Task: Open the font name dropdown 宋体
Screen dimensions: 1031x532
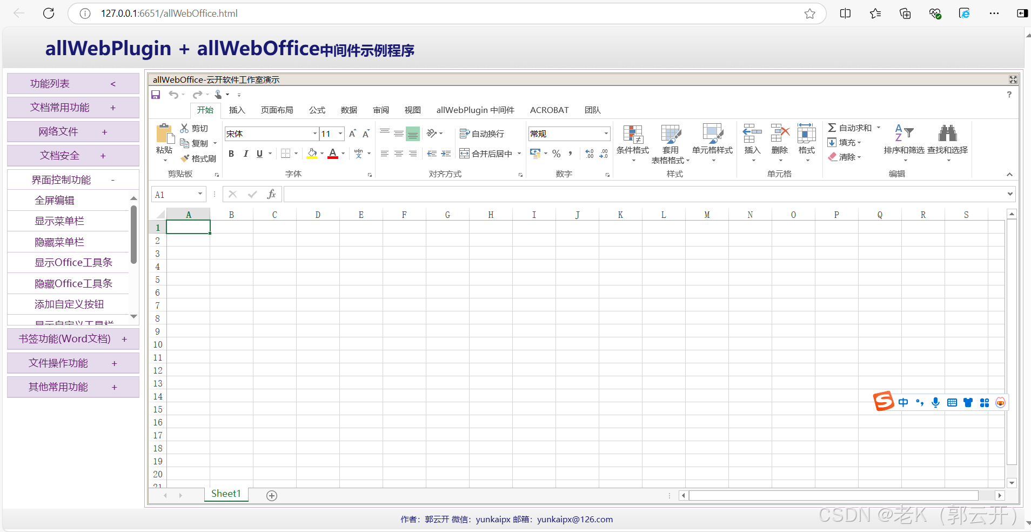Action: [x=314, y=134]
